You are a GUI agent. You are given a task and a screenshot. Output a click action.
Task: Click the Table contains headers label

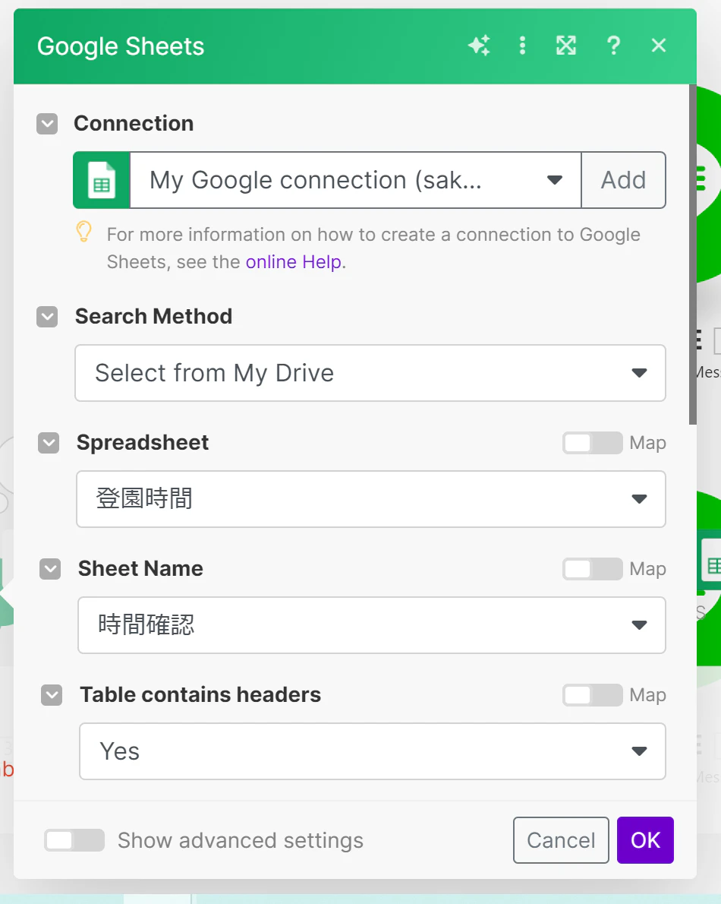[200, 695]
